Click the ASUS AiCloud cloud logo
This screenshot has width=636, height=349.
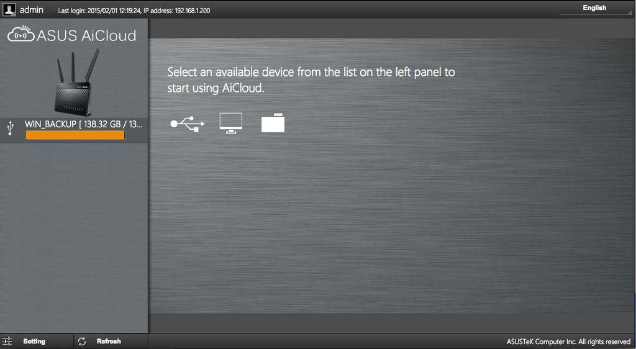point(21,34)
